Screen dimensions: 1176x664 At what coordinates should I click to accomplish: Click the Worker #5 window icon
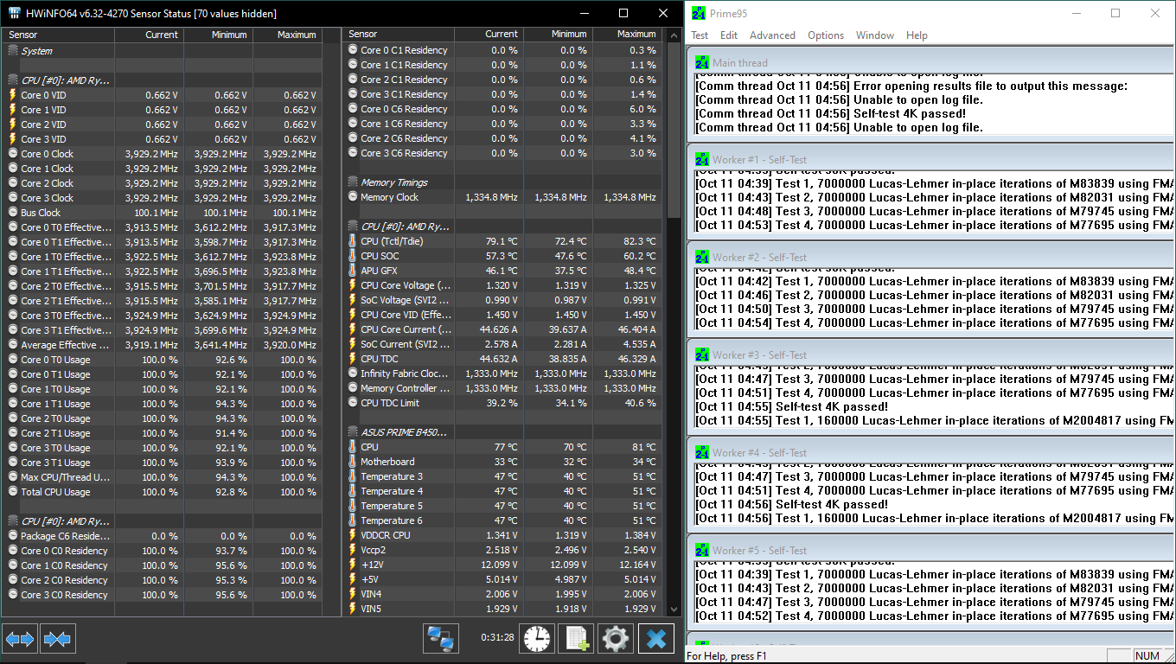pos(701,551)
